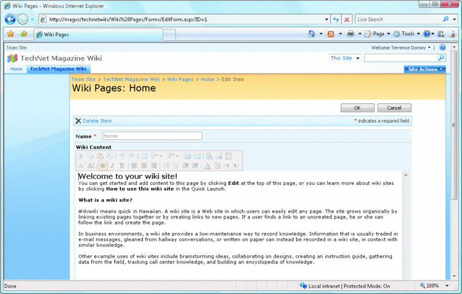Create a numbered list

pos(166,166)
